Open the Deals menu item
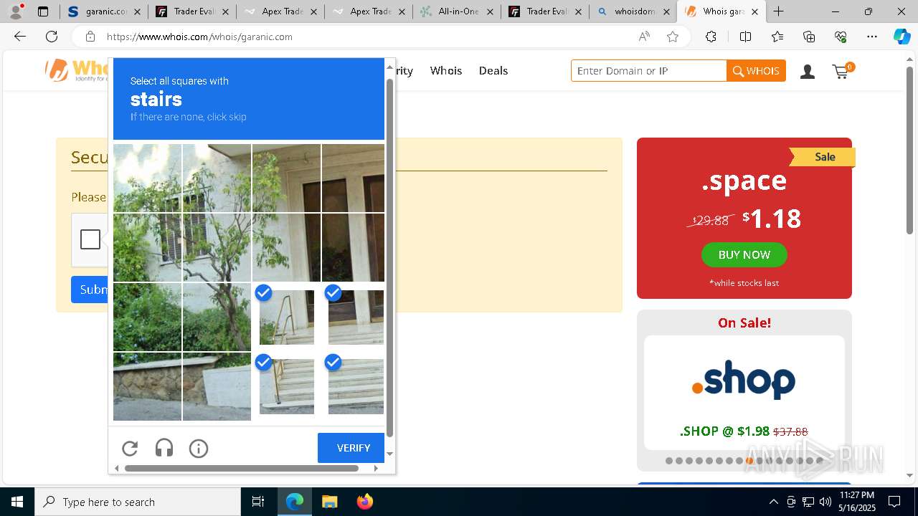Viewport: 918px width, 516px height. (x=493, y=70)
